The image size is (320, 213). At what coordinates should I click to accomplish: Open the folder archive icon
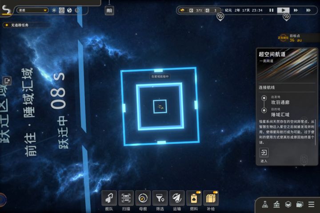300,204
